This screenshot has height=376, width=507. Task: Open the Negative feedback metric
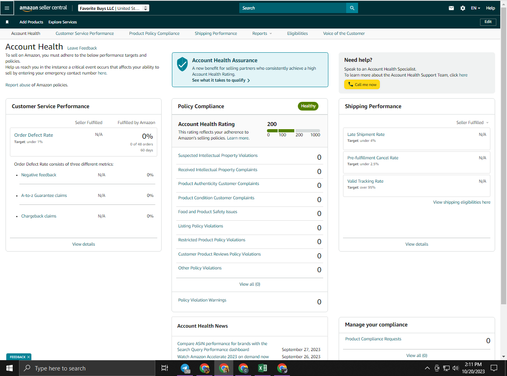(x=39, y=175)
